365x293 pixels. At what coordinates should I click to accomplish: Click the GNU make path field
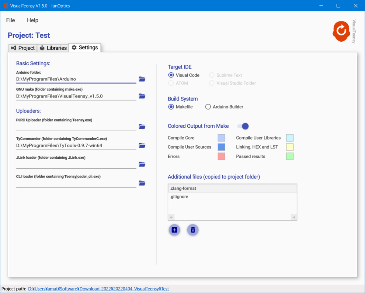[76, 96]
